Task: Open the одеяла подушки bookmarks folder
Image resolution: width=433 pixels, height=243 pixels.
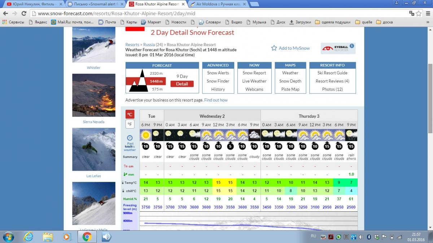Action: [x=333, y=22]
